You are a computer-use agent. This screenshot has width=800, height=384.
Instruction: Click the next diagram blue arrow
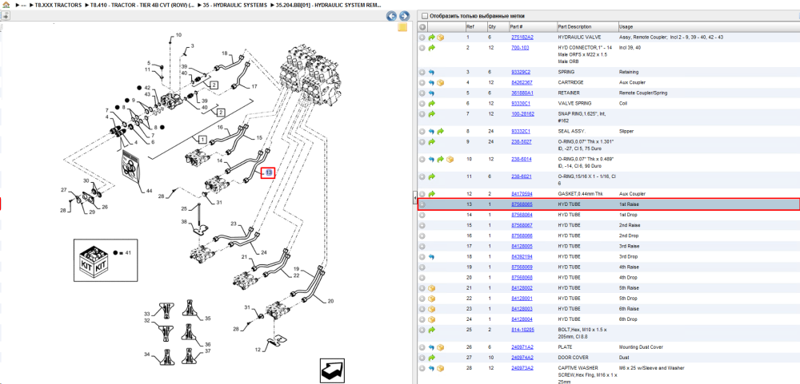[x=403, y=16]
